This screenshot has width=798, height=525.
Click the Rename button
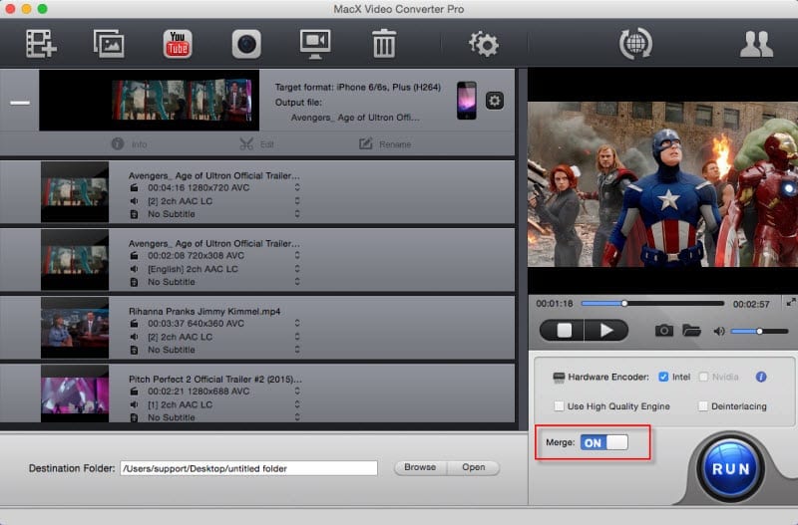coord(385,144)
